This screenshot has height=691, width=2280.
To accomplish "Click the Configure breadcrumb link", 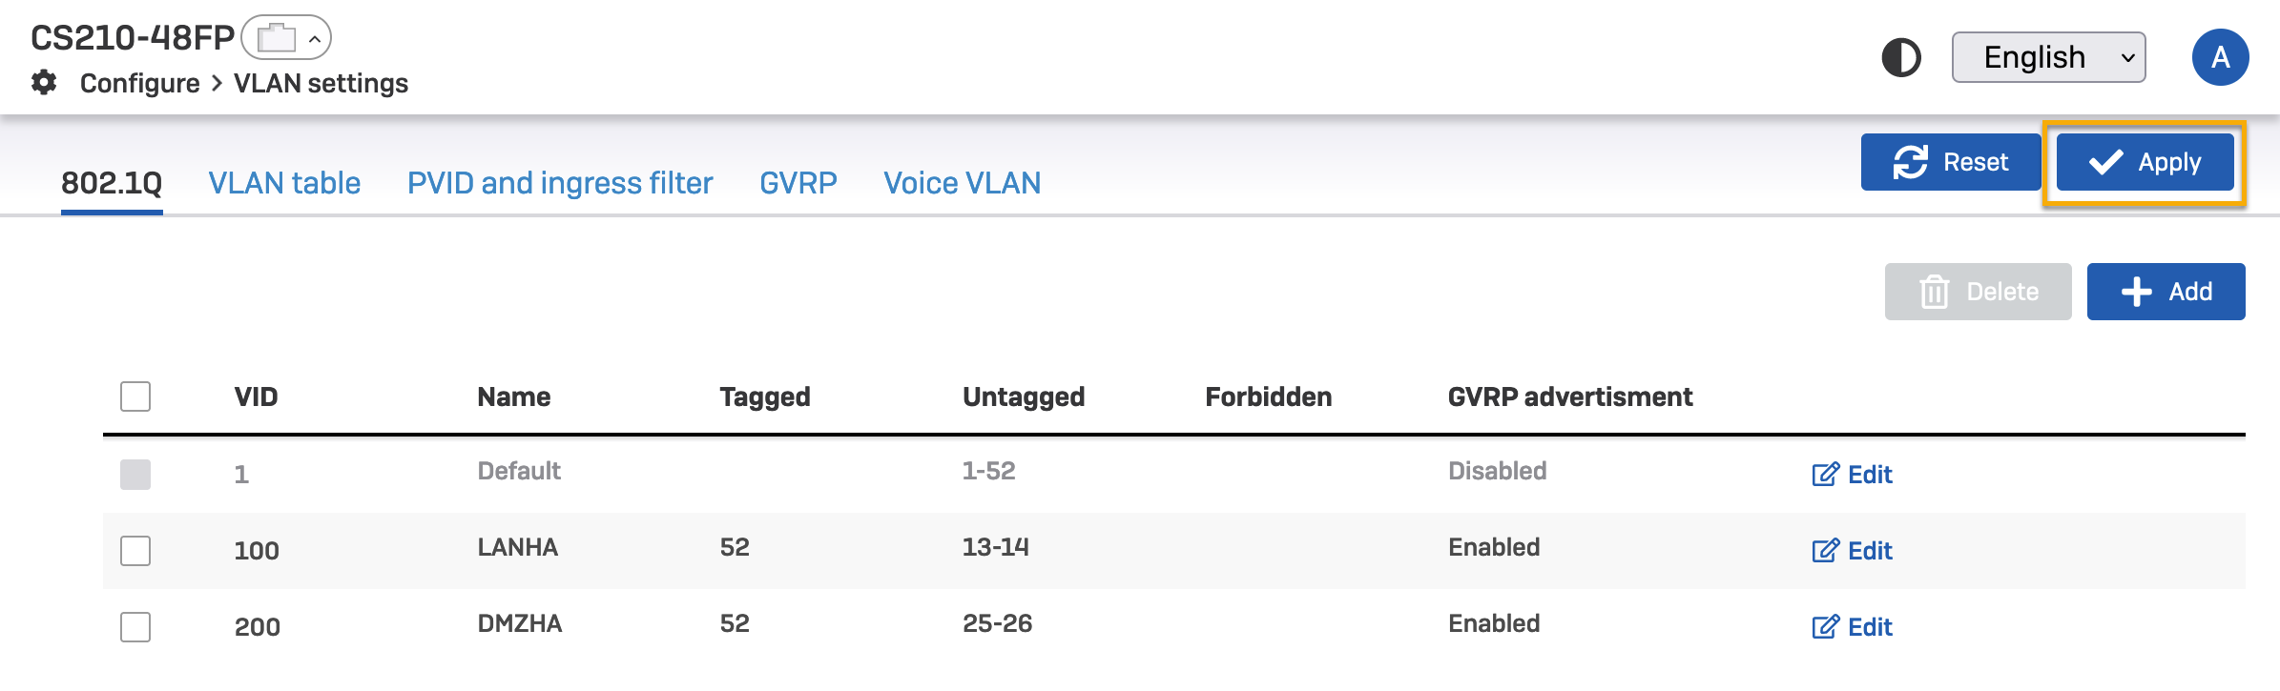I will point(139,84).
